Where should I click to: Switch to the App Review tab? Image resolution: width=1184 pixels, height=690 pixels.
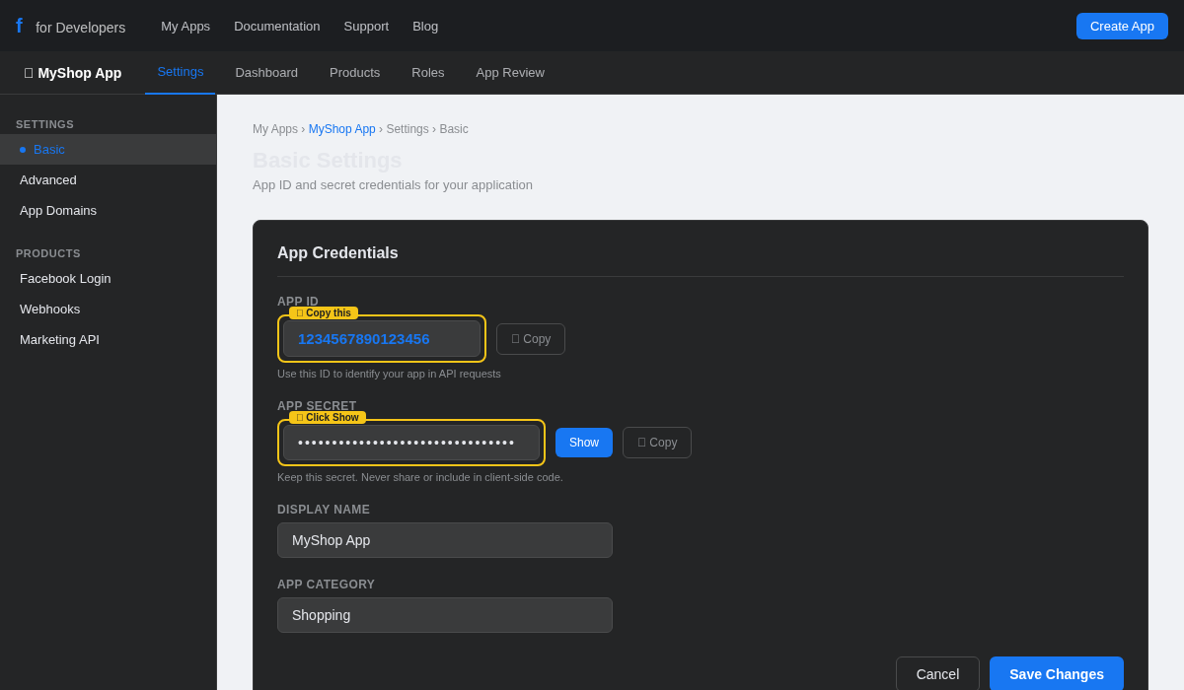click(x=510, y=73)
